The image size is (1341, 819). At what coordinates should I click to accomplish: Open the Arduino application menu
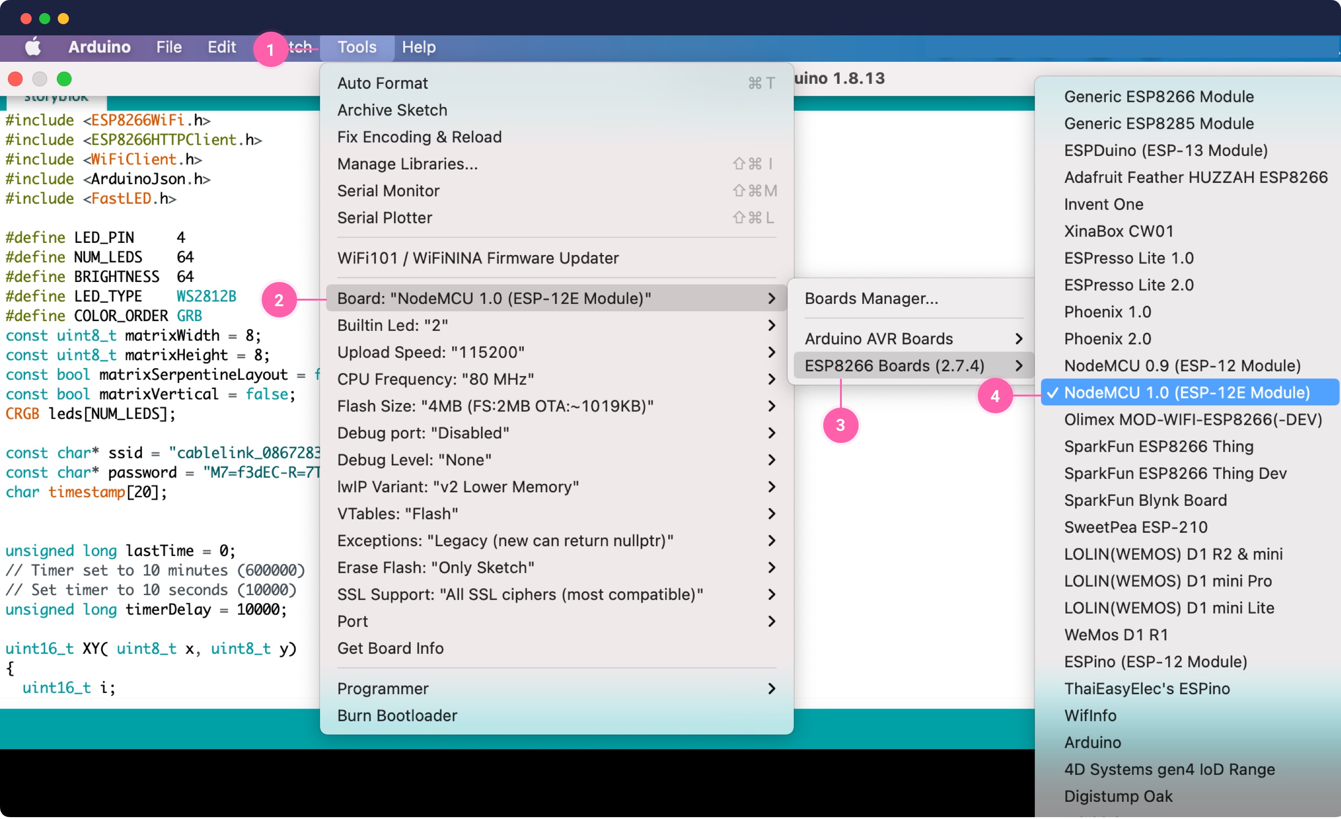tap(100, 47)
